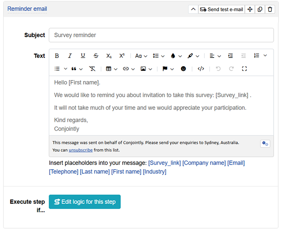Click the clear formatting icon

(x=92, y=69)
